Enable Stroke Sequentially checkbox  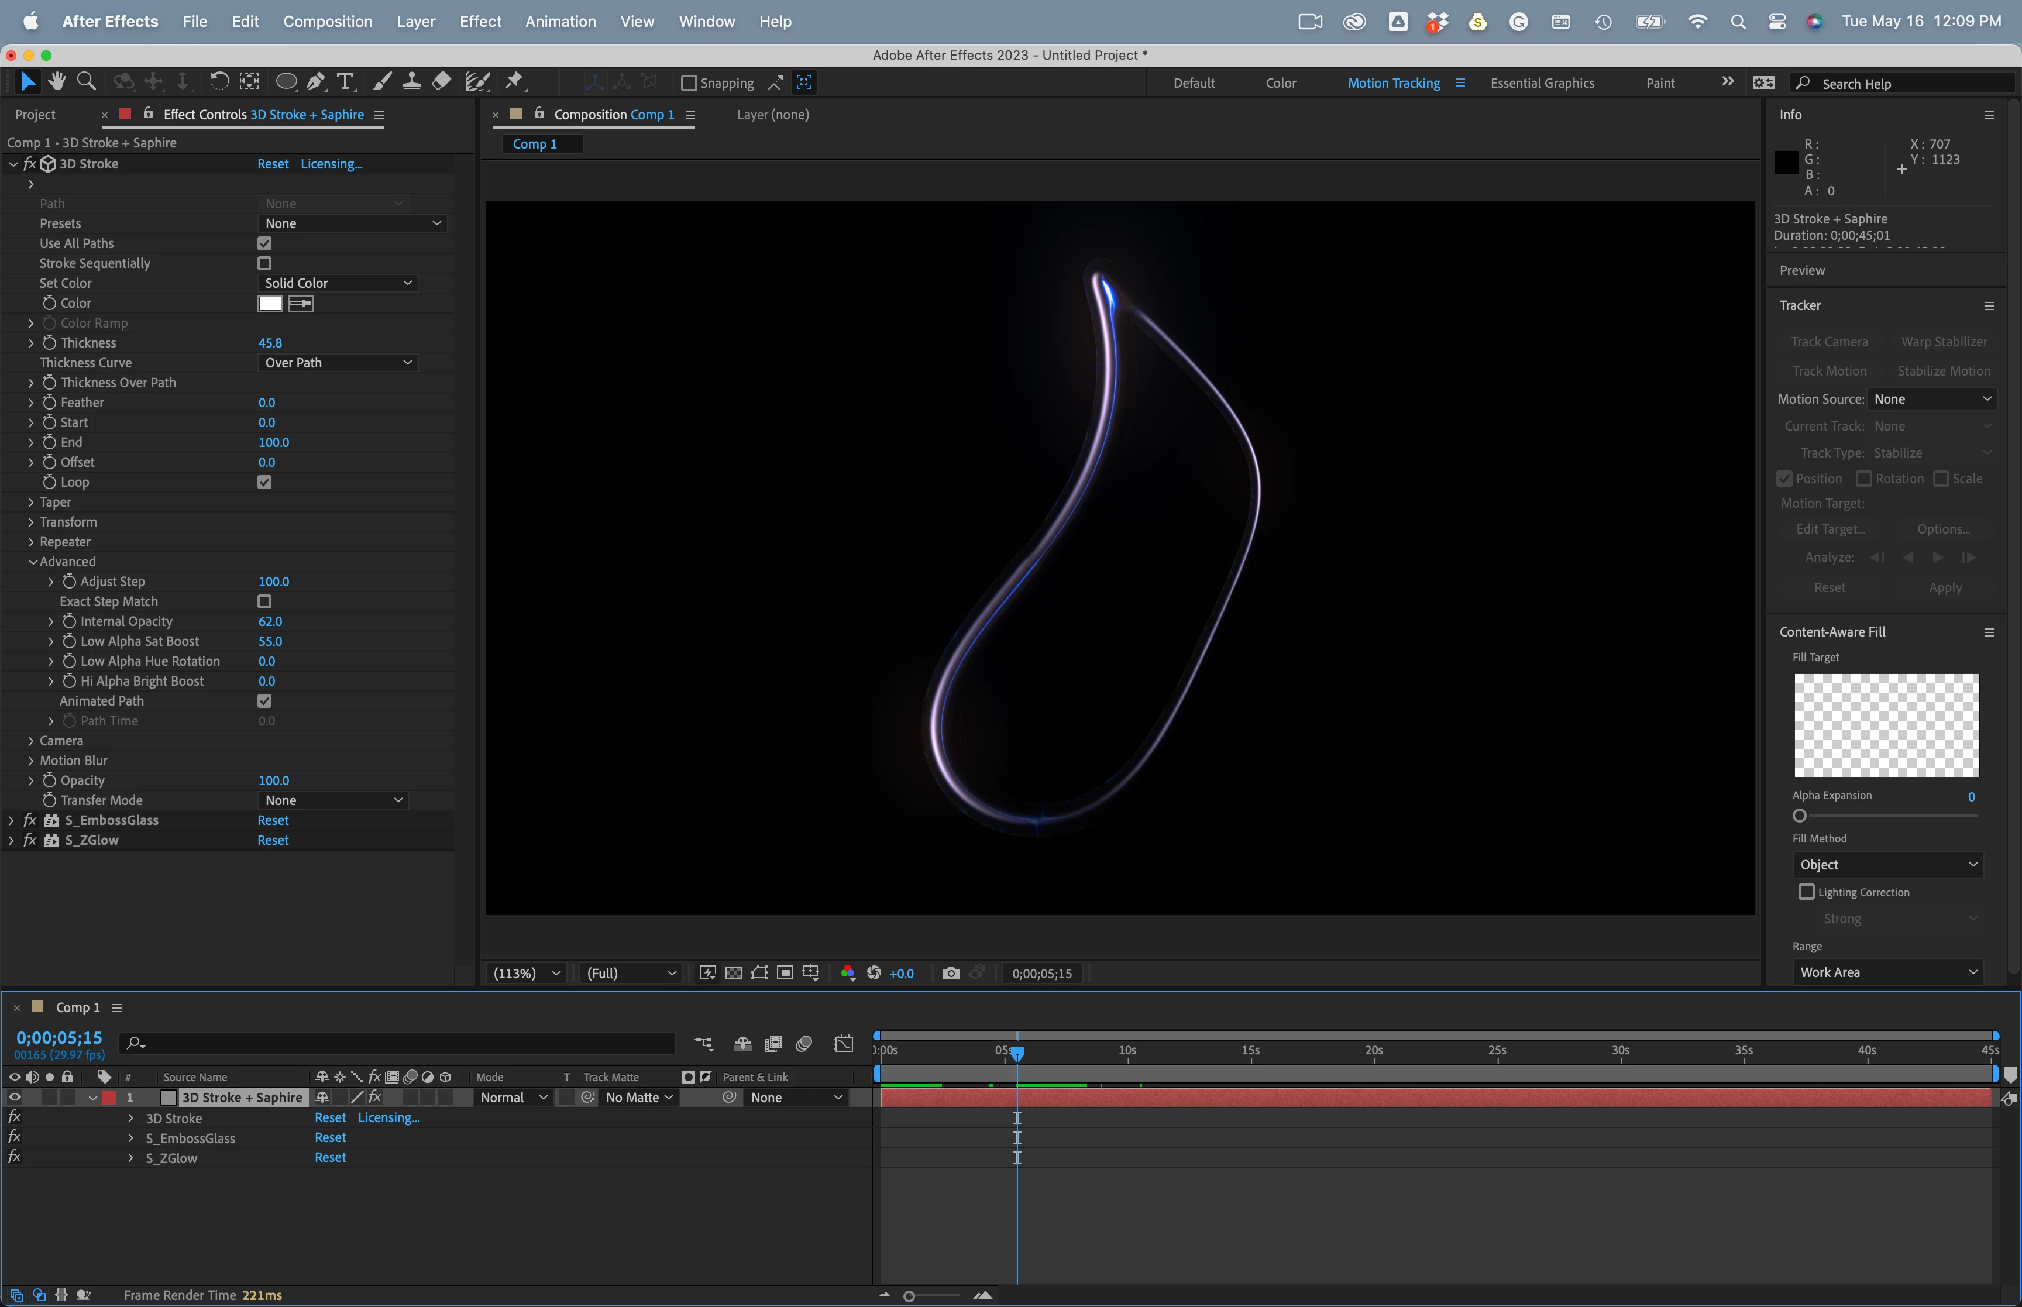[264, 263]
